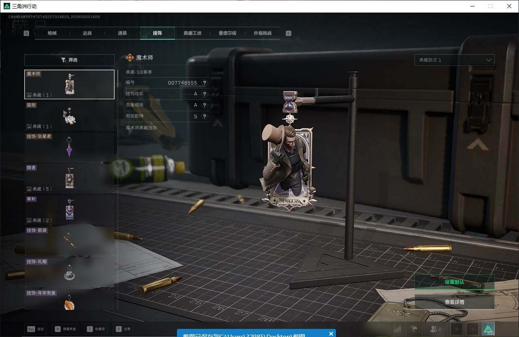Click the 魔术师典藏挂饰 description text
Viewport: 519px width, 337px height.
tap(141, 128)
